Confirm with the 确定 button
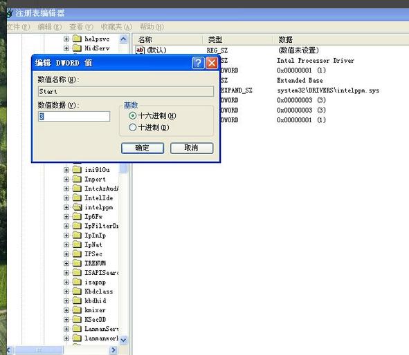The image size is (409, 355). click(x=143, y=148)
